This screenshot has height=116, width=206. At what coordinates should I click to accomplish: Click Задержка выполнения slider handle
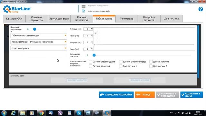pyautogui.click(x=35, y=29)
